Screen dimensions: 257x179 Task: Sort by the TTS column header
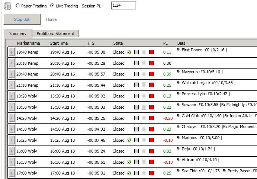tap(91, 43)
